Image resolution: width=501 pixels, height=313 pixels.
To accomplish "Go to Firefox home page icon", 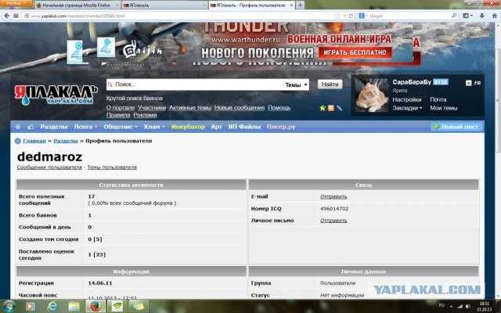I will pos(494,16).
